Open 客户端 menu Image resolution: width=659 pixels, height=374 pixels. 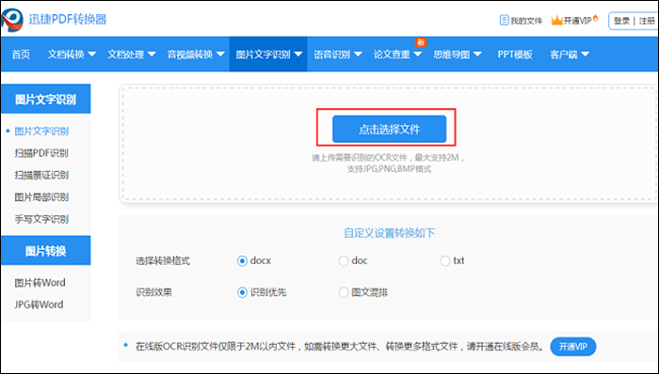pos(564,55)
